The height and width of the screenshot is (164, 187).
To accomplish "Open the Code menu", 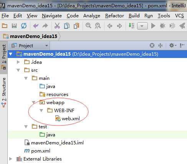I will [73, 16].
